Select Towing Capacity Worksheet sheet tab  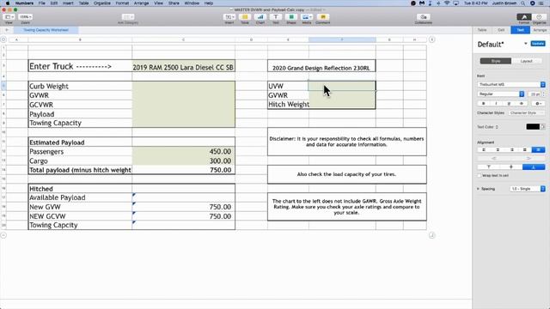[46, 30]
